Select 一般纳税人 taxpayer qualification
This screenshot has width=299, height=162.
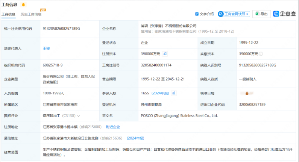(x=247, y=79)
